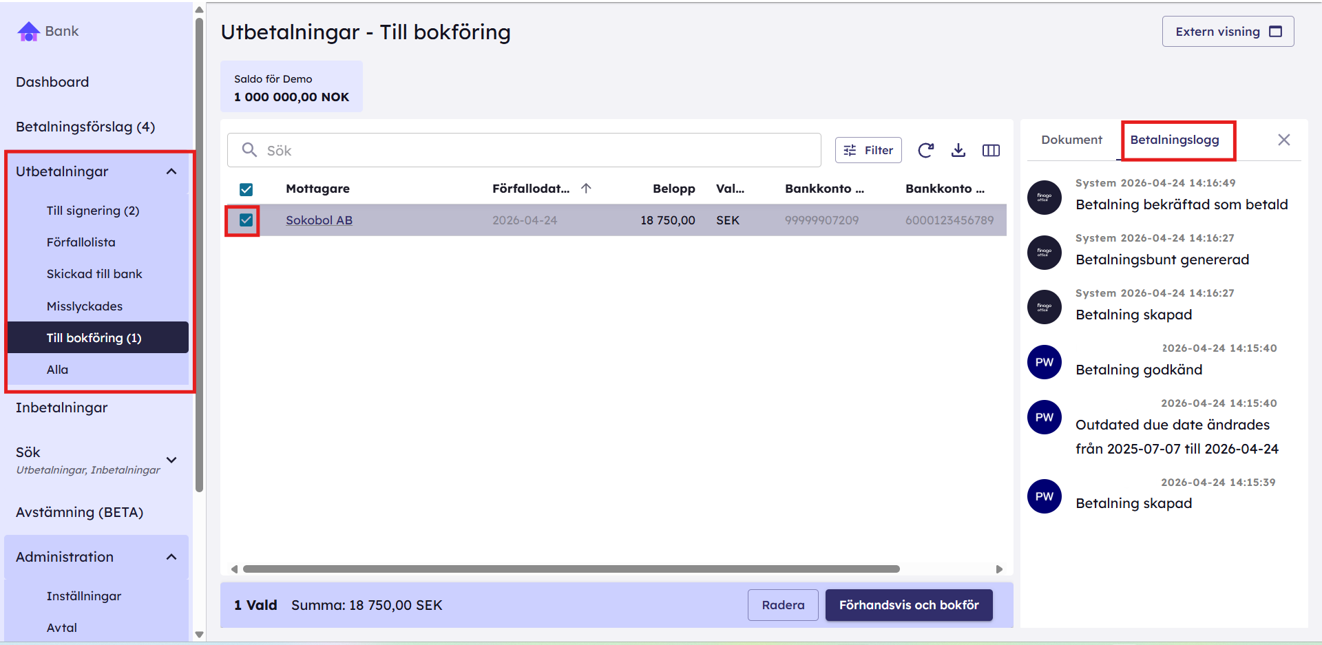
Task: Expand the Sök sidebar section
Action: (x=171, y=460)
